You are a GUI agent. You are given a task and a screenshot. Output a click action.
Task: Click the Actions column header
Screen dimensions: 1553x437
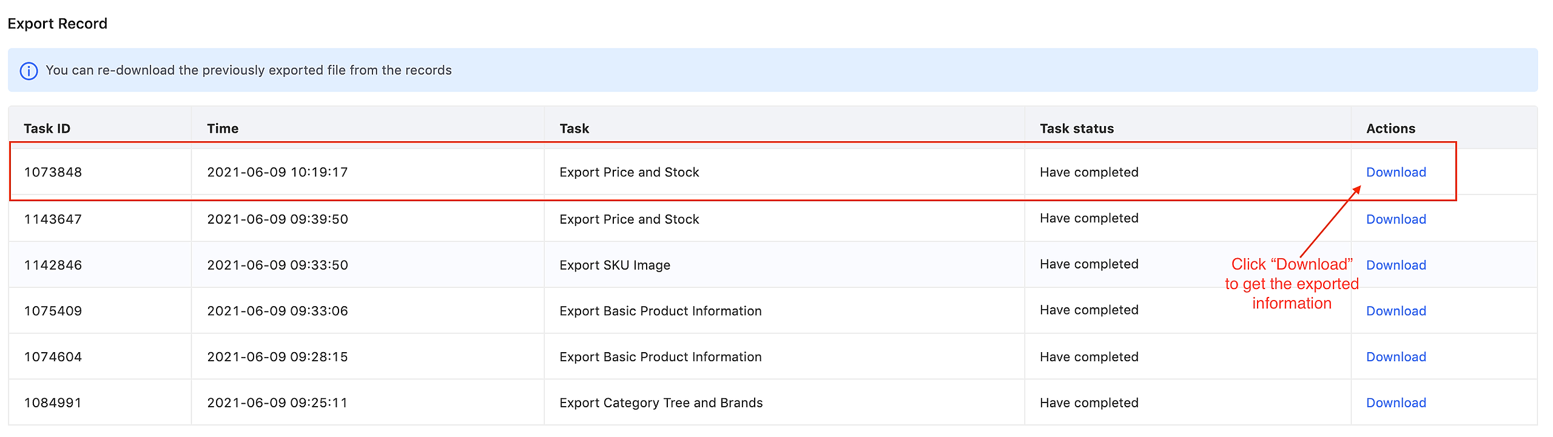click(1390, 128)
